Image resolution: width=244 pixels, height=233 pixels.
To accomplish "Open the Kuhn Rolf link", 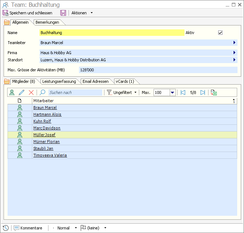I will (42, 121).
